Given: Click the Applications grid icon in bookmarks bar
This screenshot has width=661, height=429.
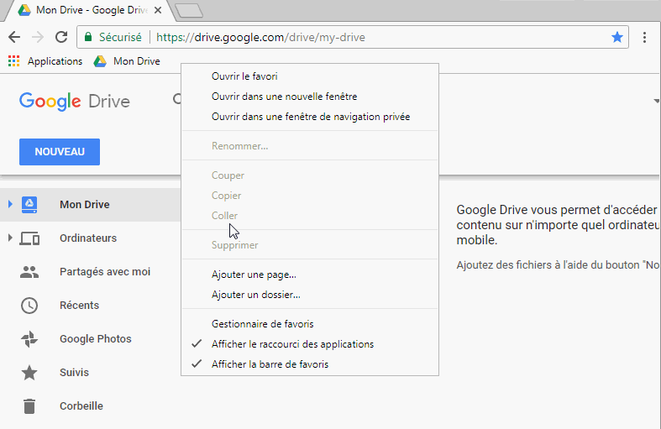Looking at the screenshot, I should [14, 61].
